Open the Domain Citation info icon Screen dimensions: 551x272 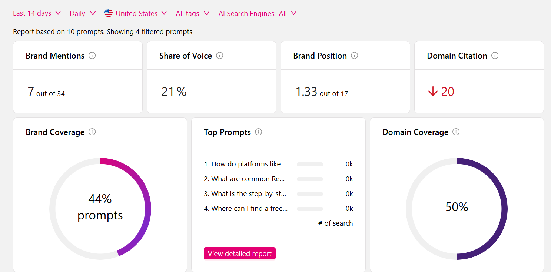(495, 56)
